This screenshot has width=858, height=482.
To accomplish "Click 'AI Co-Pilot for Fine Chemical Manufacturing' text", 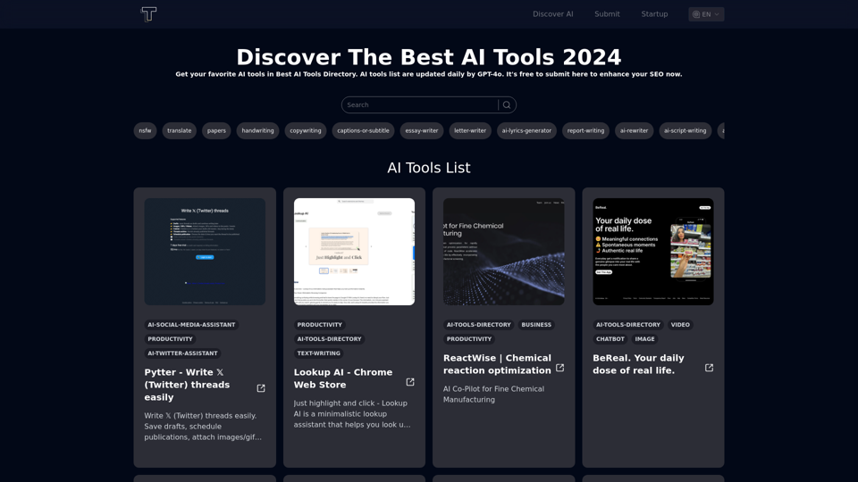I will (493, 394).
